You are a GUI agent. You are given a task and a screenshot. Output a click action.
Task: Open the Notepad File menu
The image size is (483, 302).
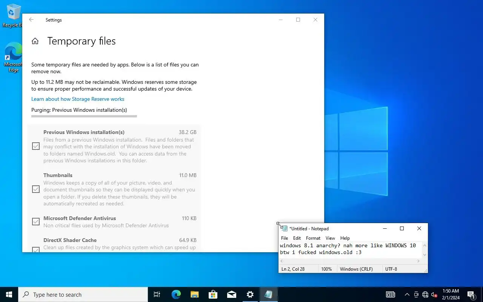[285, 238]
